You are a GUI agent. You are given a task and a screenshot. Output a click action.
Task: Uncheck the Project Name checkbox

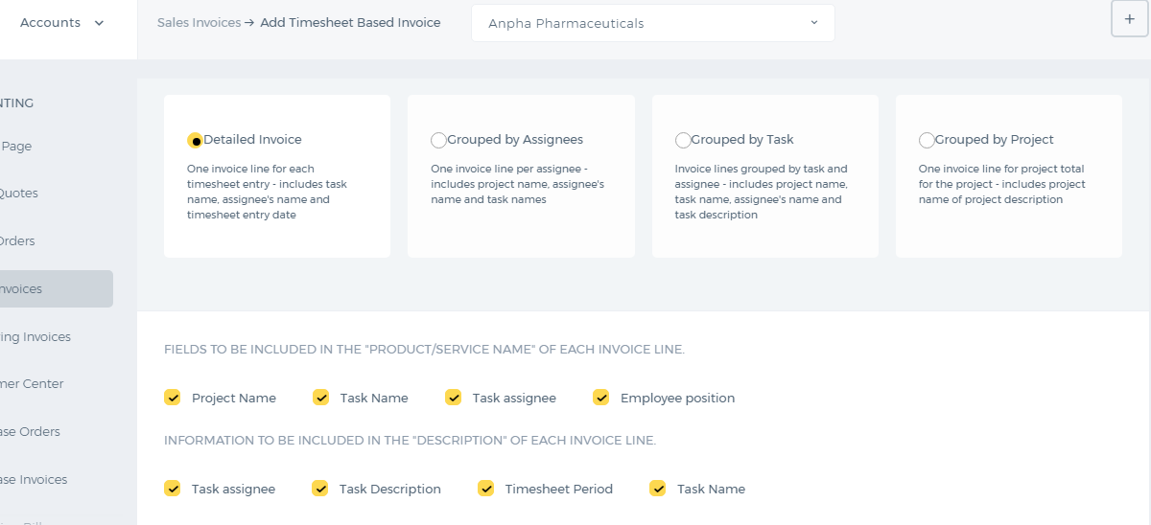pos(173,398)
